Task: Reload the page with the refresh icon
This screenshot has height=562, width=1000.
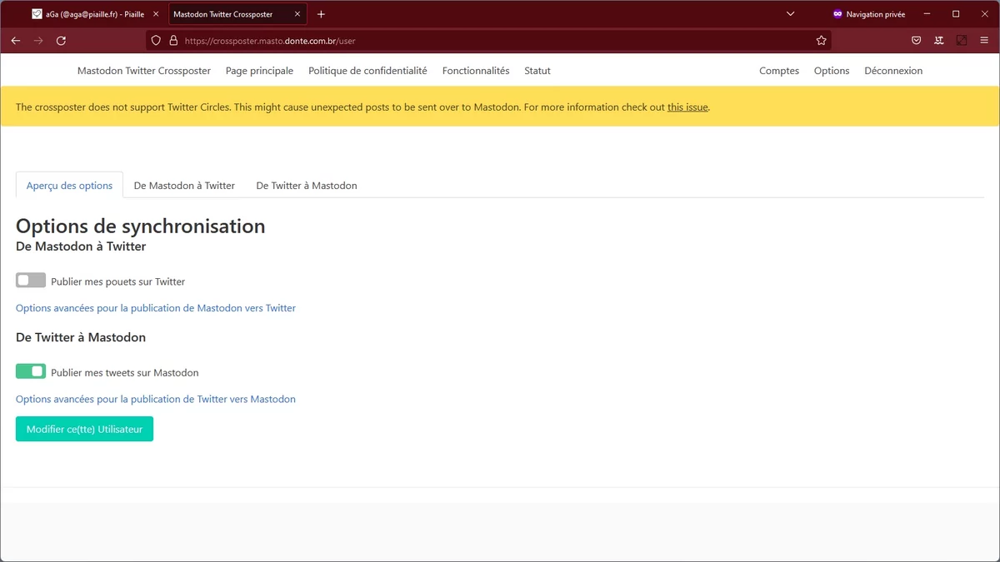Action: [61, 40]
